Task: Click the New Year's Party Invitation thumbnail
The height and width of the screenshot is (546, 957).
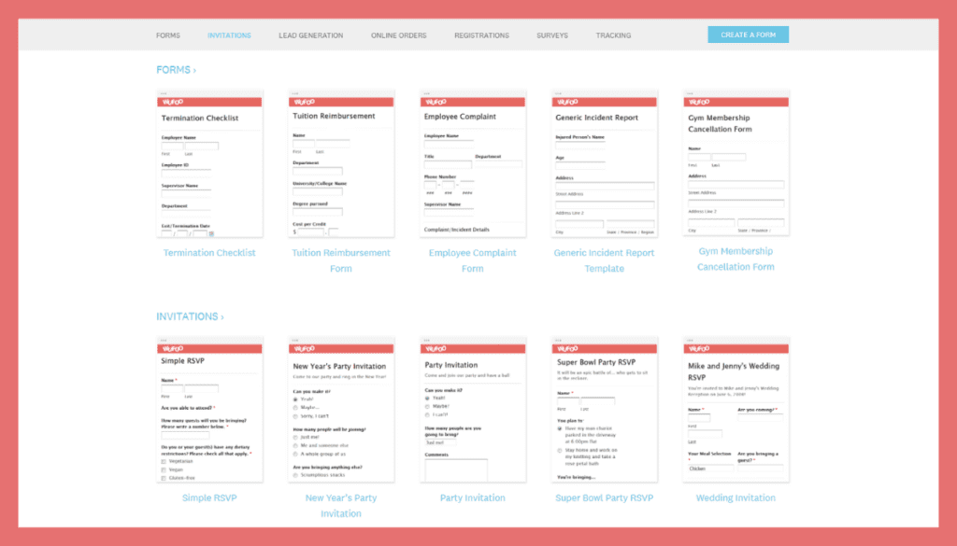Action: (x=341, y=410)
